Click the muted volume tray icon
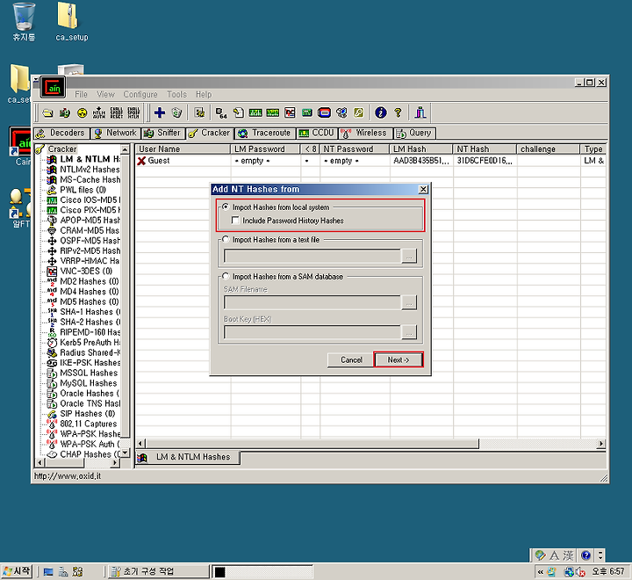 coord(580,571)
